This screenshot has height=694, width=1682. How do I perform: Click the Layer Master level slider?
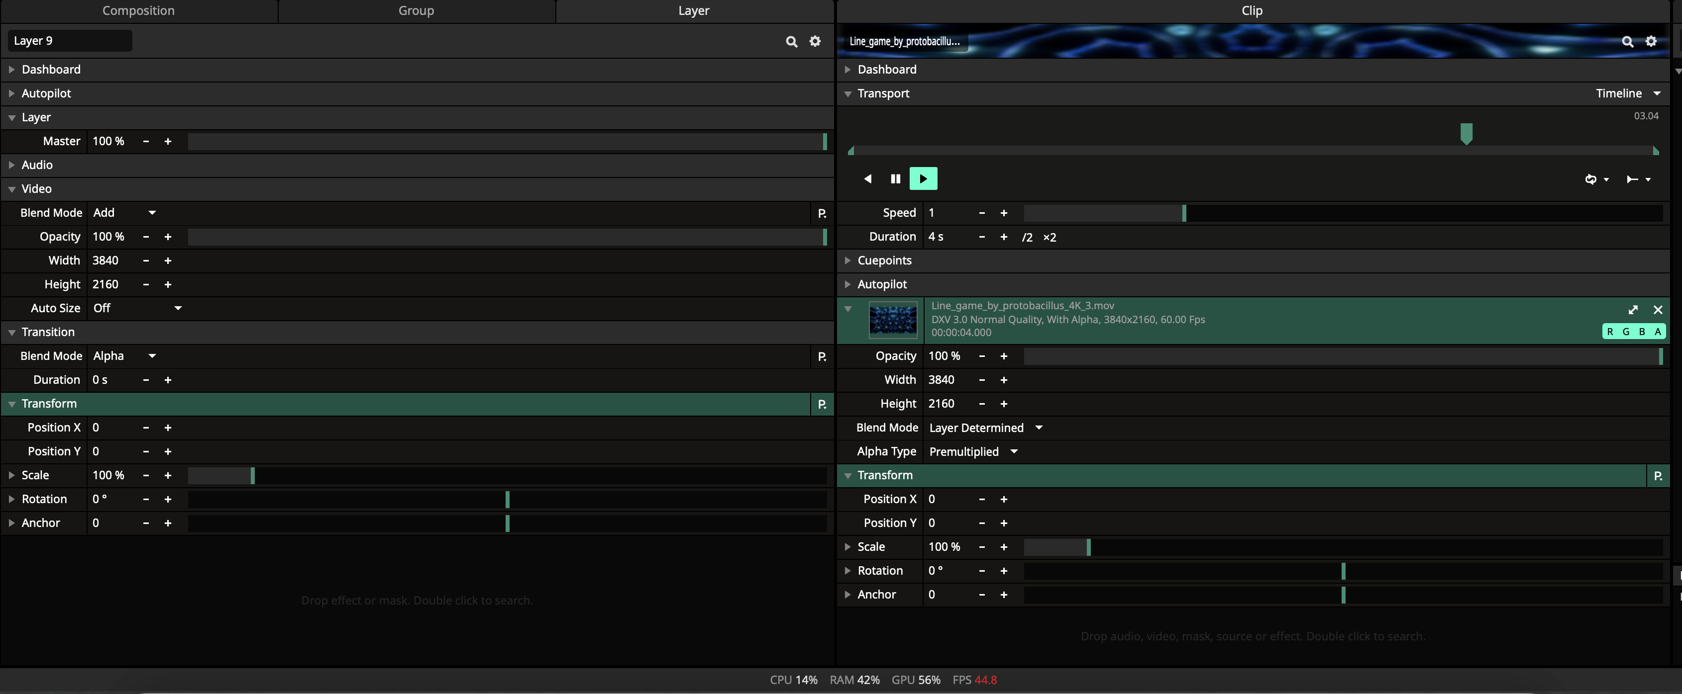(506, 142)
